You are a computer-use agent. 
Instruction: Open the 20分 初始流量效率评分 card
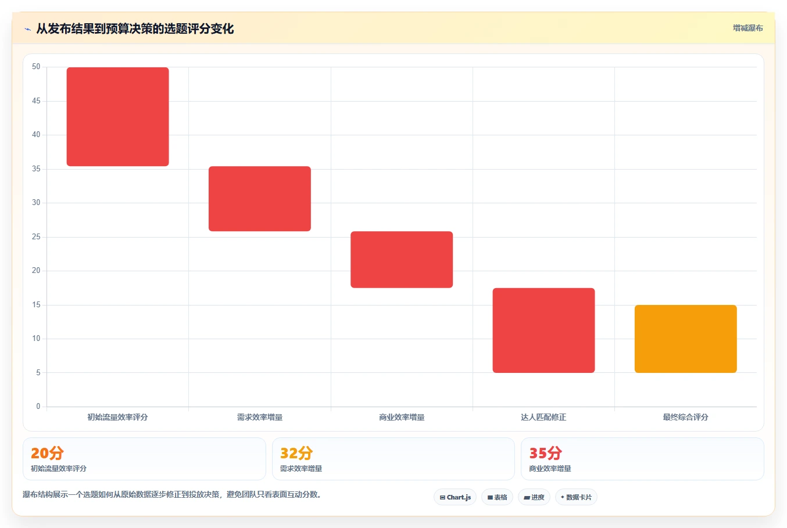(144, 459)
